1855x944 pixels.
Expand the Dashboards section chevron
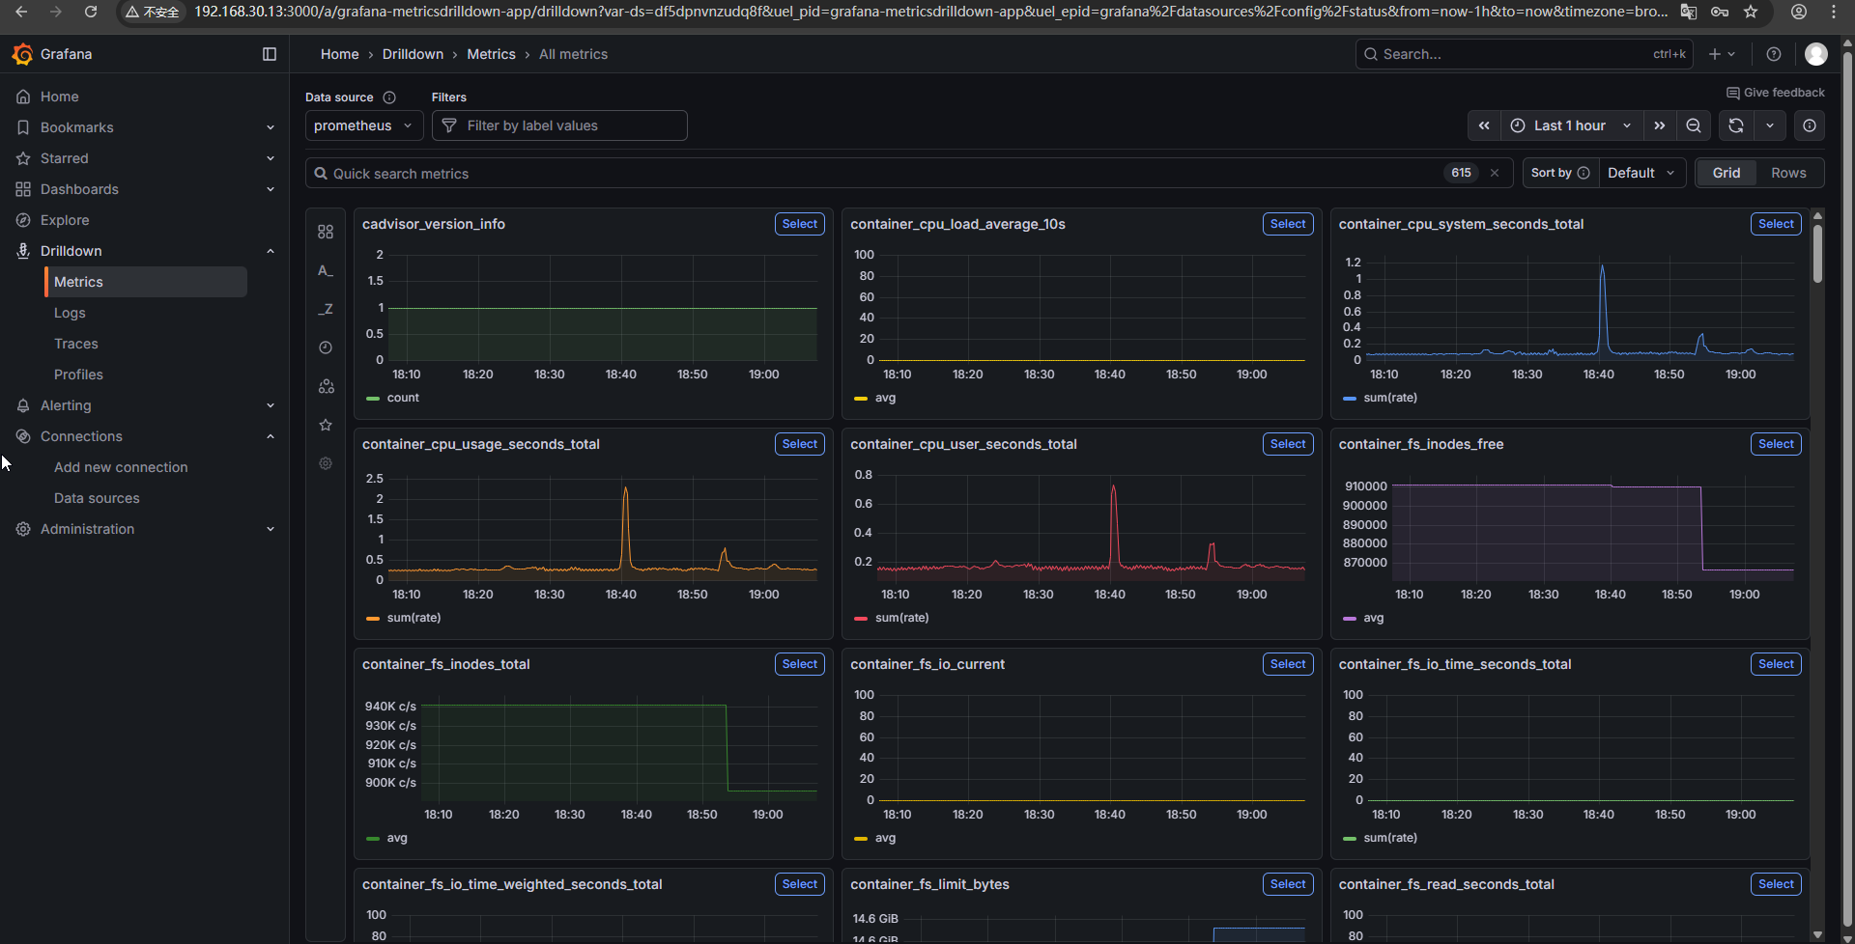click(x=271, y=189)
